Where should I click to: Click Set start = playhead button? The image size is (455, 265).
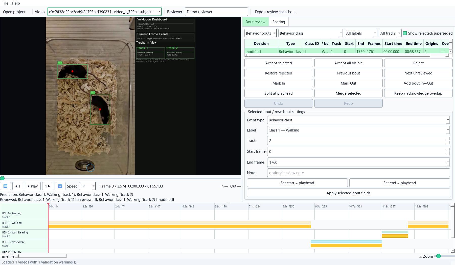click(297, 183)
